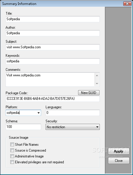
Task: Tick Elevated privileges are not required
Action: [x=12, y=162]
